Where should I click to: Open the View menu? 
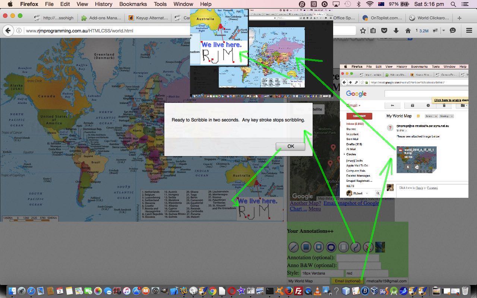[82, 4]
